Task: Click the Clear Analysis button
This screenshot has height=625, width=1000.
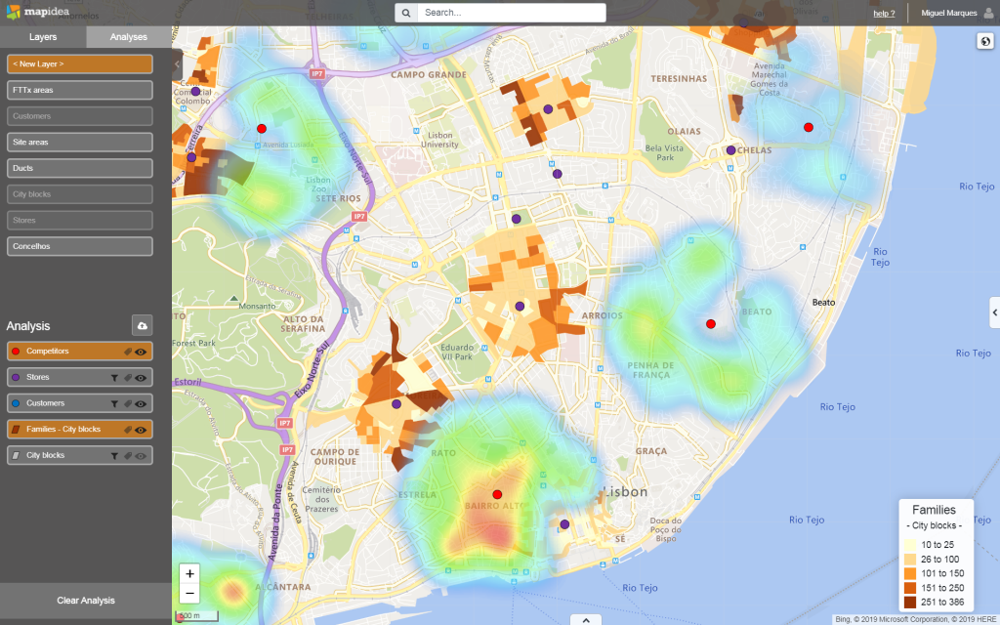Action: (x=86, y=601)
